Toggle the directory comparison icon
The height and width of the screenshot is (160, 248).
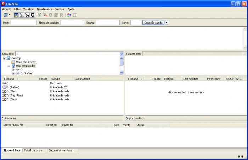coord(74,15)
